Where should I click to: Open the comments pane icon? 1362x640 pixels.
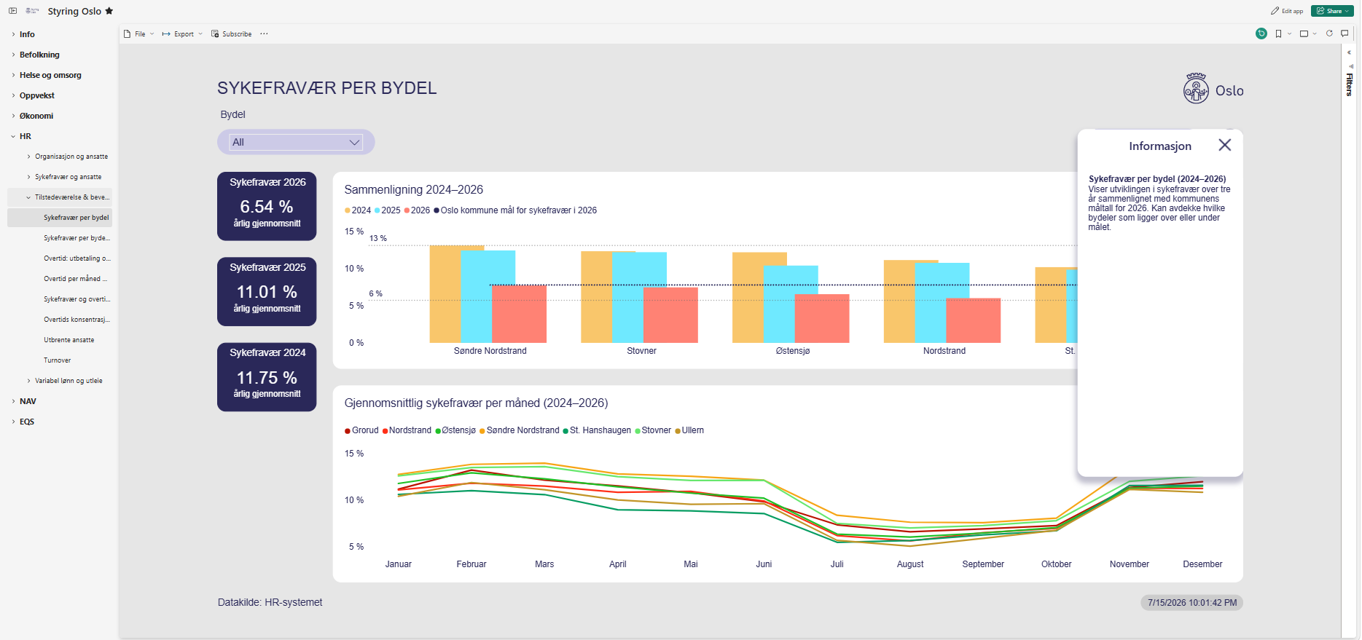point(1345,33)
